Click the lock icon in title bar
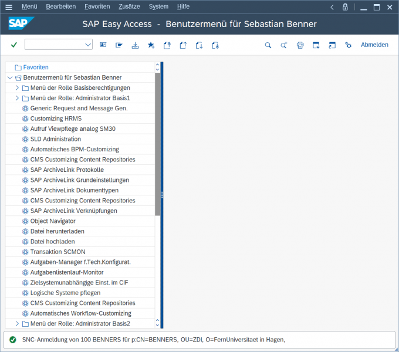Screen dimensions: 399x352 tap(346, 7)
